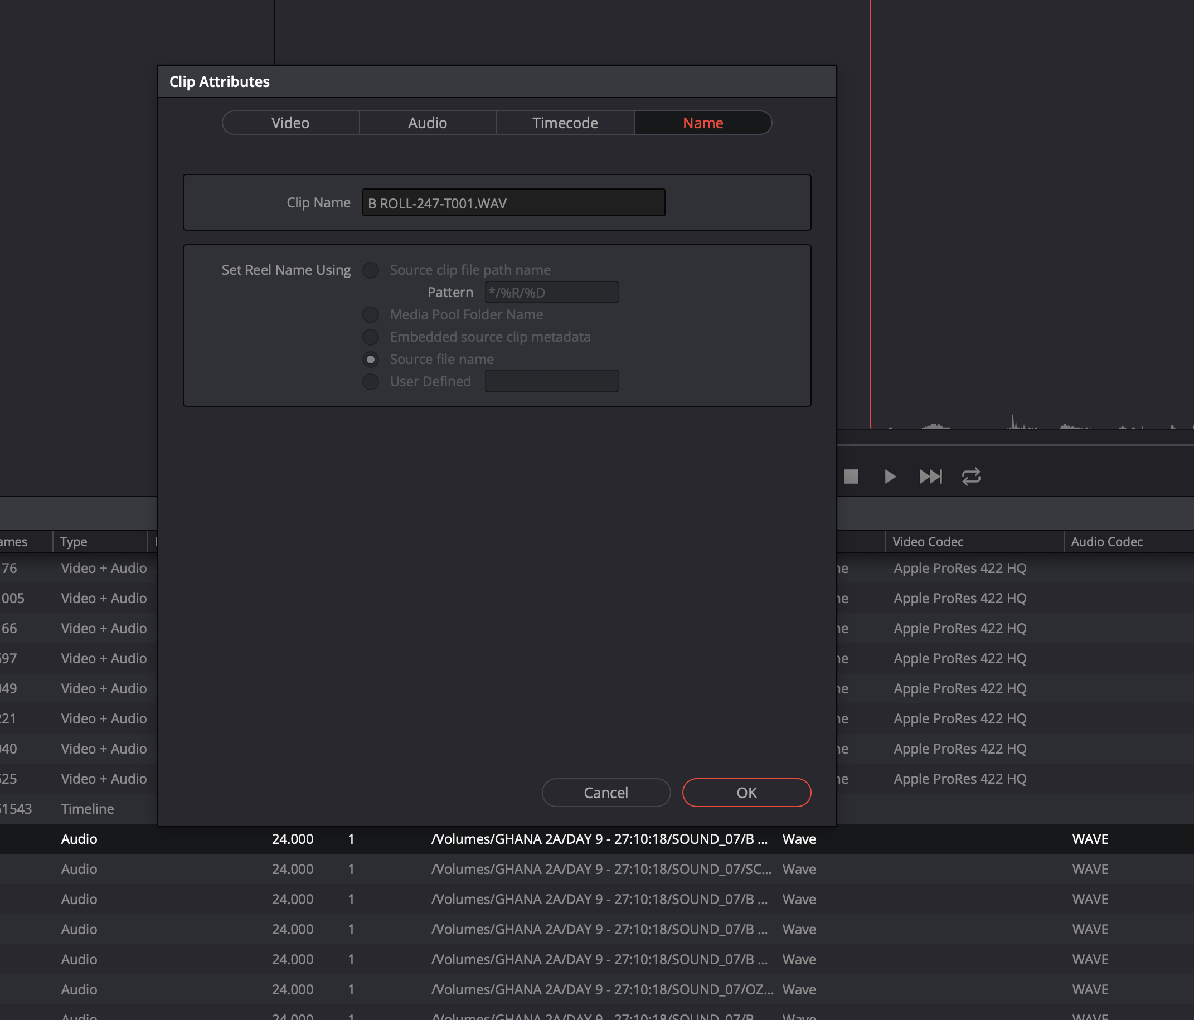This screenshot has width=1194, height=1020.
Task: Choose Media Pool Folder Name option
Action: pyautogui.click(x=371, y=315)
